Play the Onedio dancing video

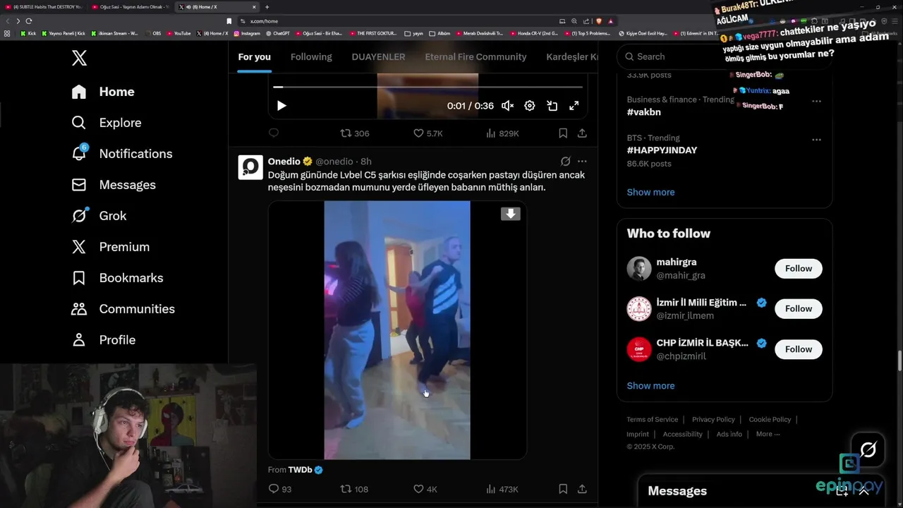(397, 330)
